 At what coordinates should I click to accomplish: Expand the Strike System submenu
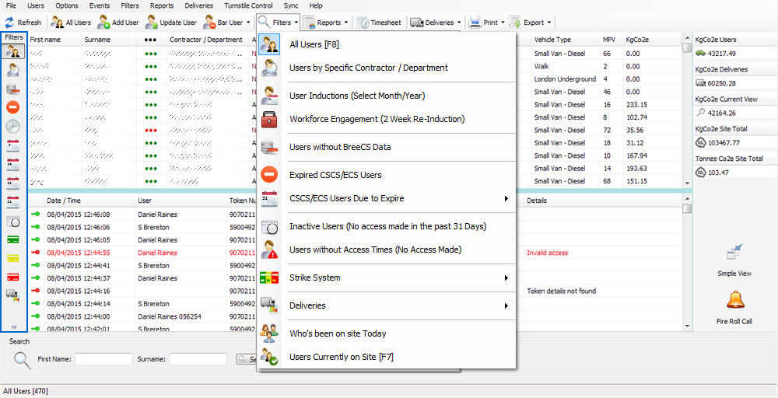click(506, 278)
